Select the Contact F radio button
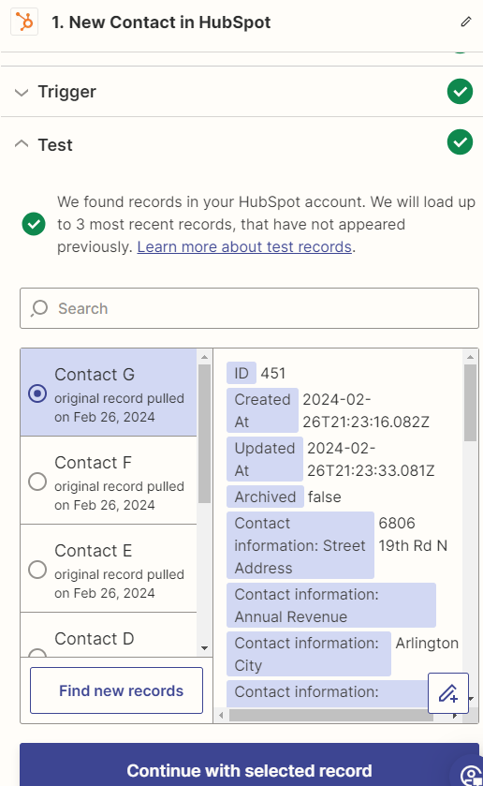Image resolution: width=483 pixels, height=786 pixels. pos(37,482)
